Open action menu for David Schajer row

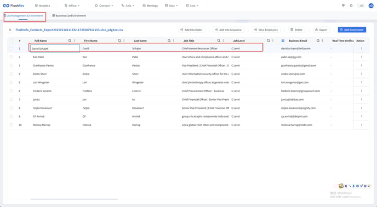point(361,49)
